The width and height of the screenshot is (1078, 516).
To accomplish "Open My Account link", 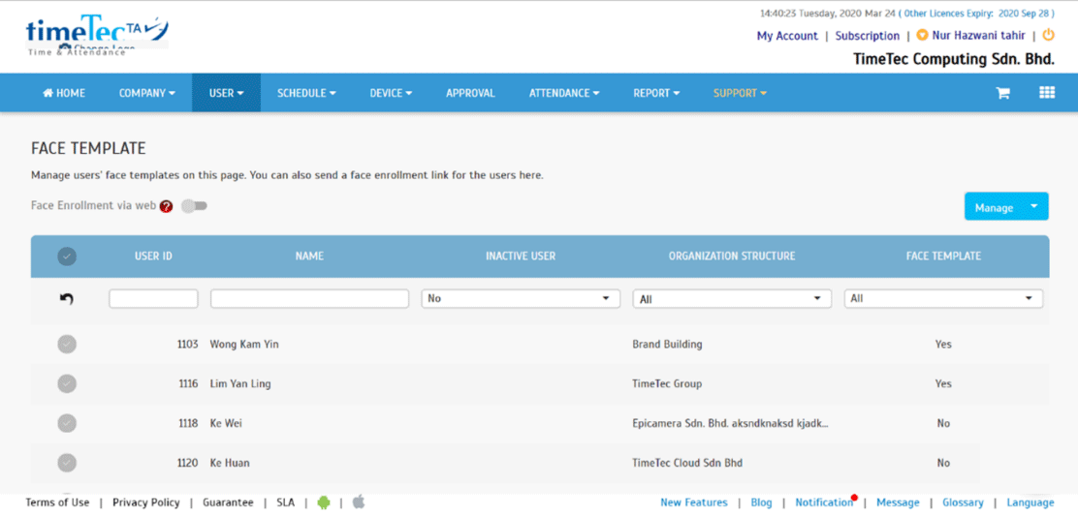I will pos(787,36).
